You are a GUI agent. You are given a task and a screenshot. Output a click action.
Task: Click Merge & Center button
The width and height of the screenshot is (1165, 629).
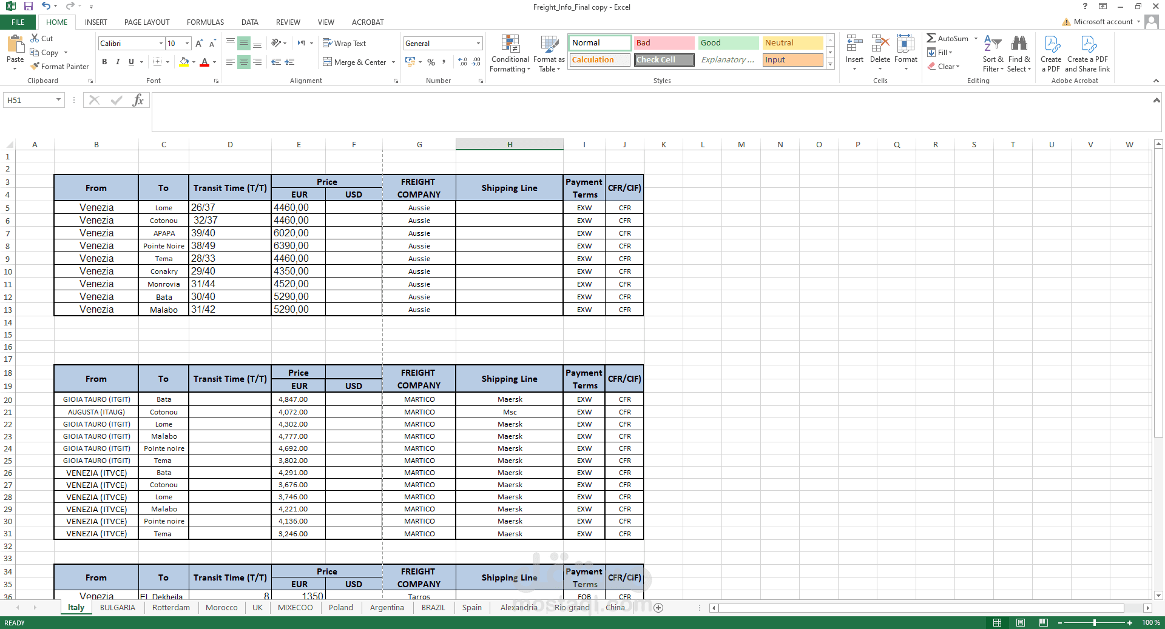coord(355,62)
